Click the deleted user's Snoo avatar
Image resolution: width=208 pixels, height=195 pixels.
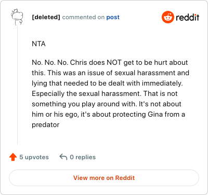17,17
